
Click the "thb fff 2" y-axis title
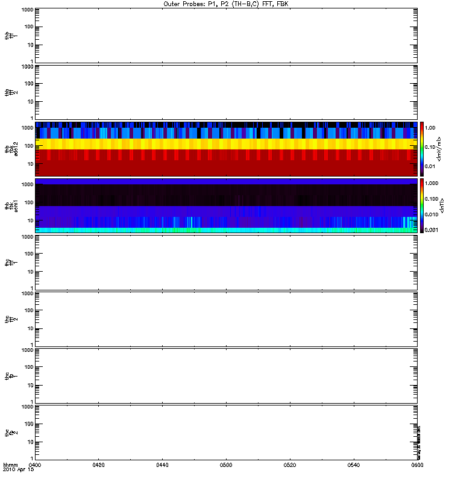(11, 92)
